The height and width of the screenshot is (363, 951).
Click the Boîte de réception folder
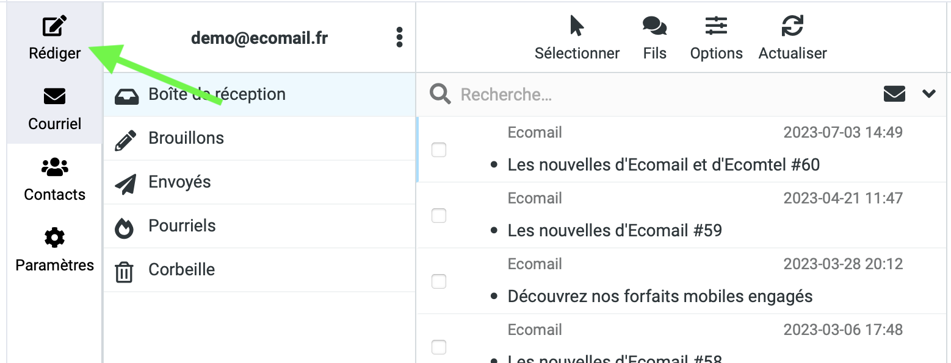coord(217,94)
